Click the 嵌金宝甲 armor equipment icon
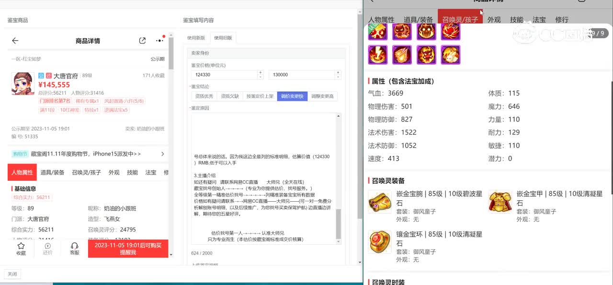The height and width of the screenshot is (285, 613). click(x=500, y=201)
